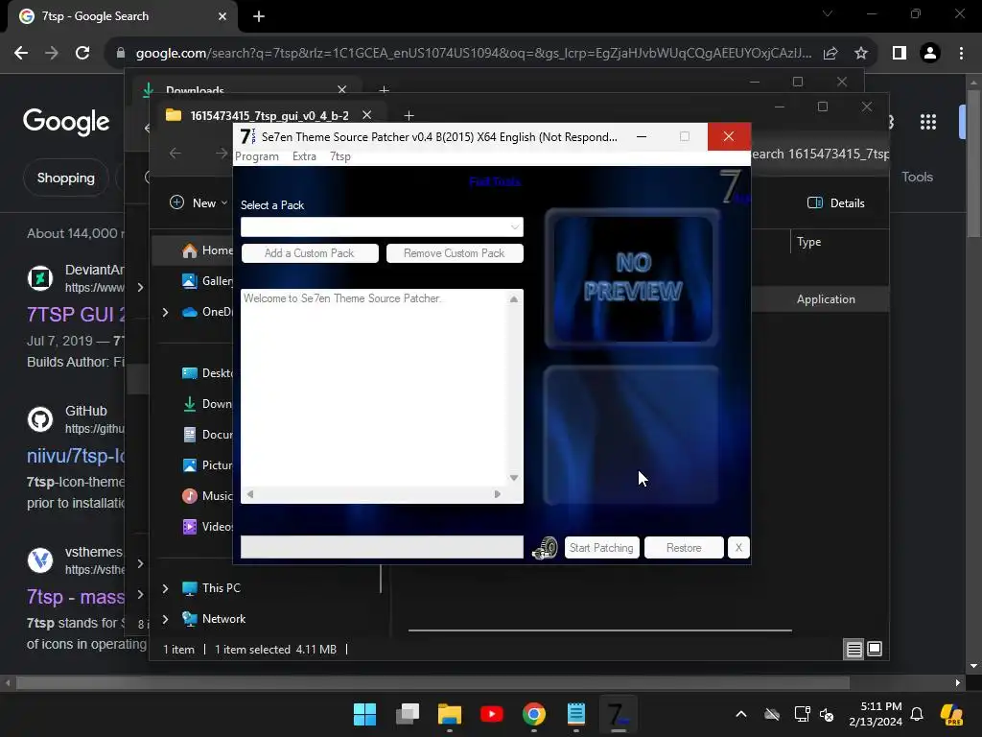Click the Downloads arrow icon in sidebar

pyautogui.click(x=190, y=404)
